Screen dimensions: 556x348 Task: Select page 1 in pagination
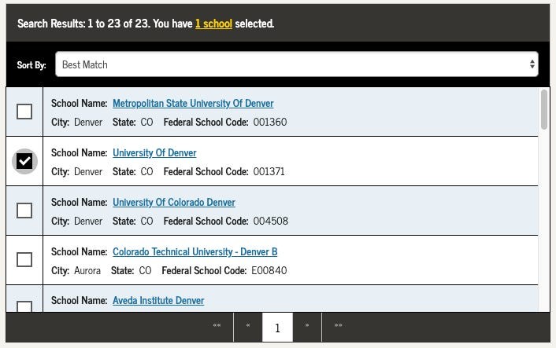pyautogui.click(x=277, y=328)
